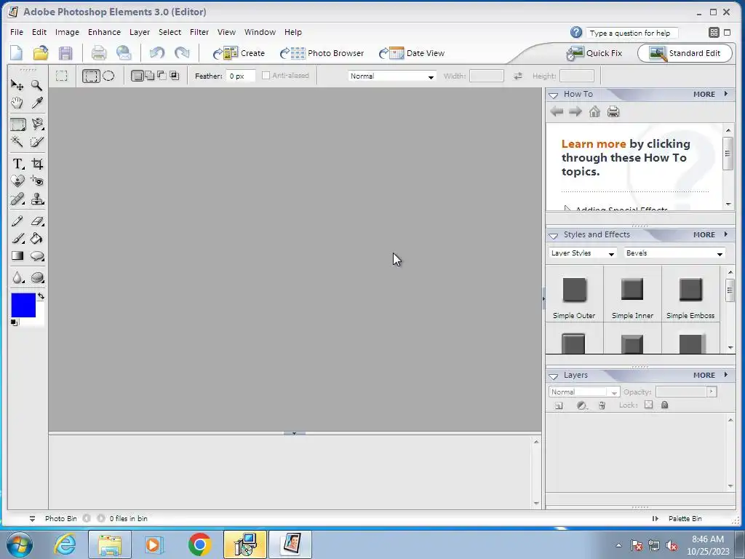745x559 pixels.
Task: Select the Zoom magnifier tool
Action: point(36,86)
